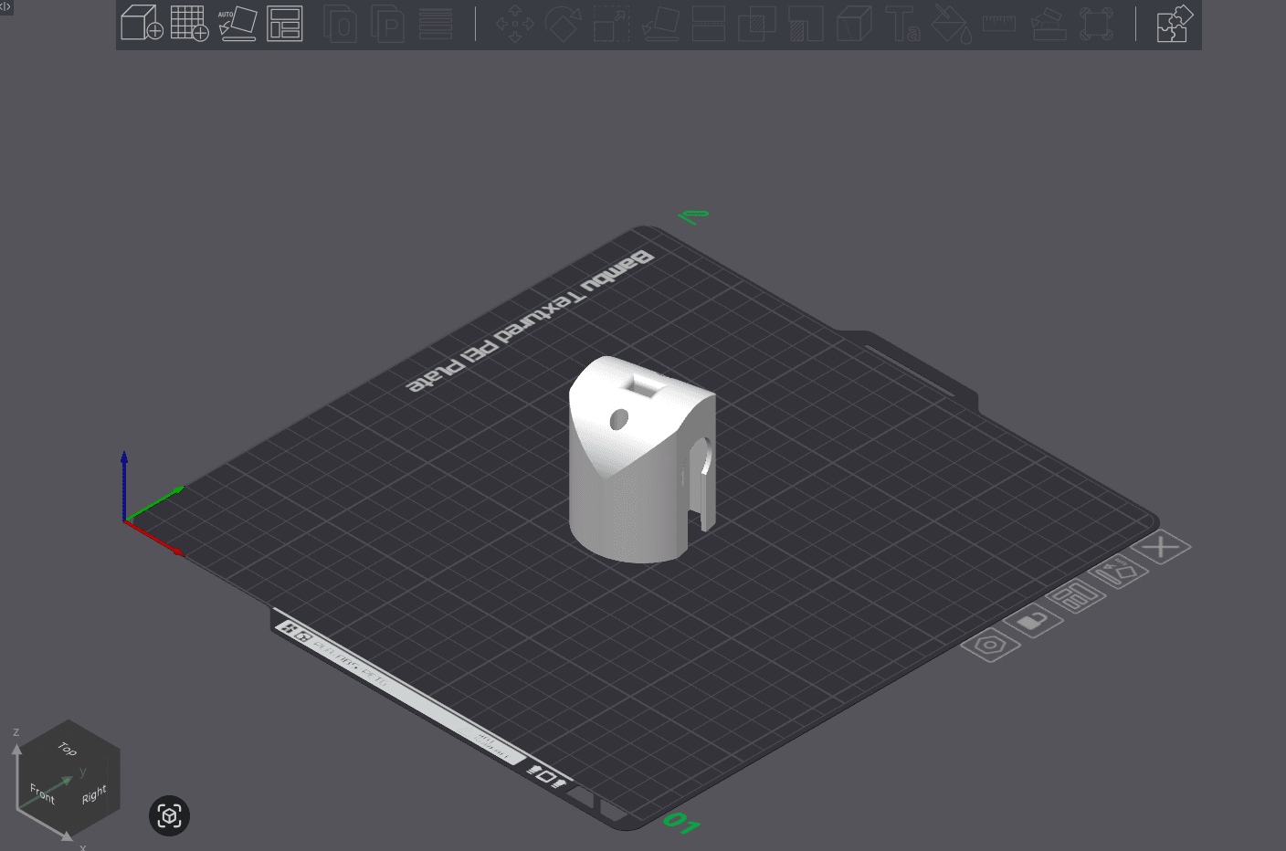1286x851 pixels.
Task: Open the Cut tool
Action: tap(708, 26)
